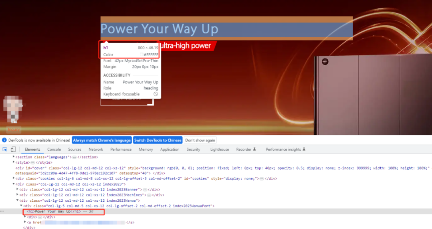Viewport: 432px width, 229px height.
Task: Click Always match Chrome's language button
Action: point(102,140)
